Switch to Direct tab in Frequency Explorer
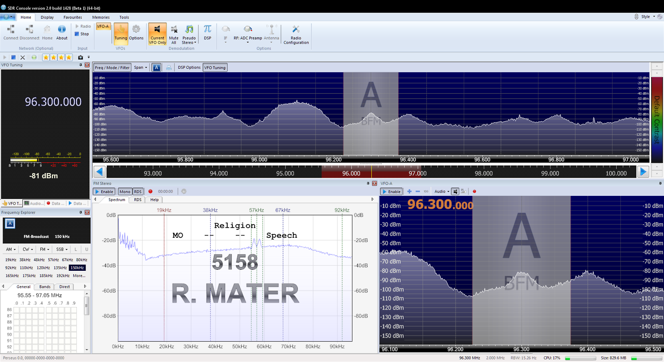 point(64,286)
